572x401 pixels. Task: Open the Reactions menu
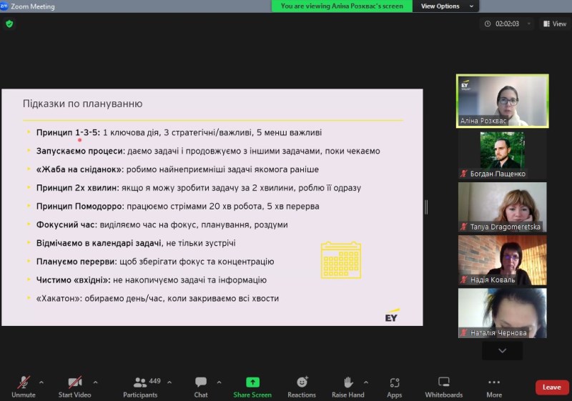[x=302, y=387]
